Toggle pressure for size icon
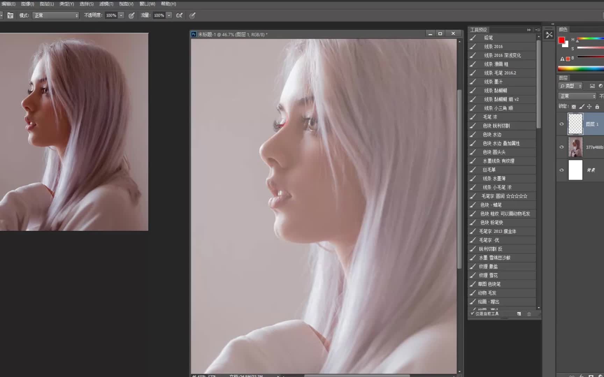The image size is (604, 377). (x=192, y=15)
